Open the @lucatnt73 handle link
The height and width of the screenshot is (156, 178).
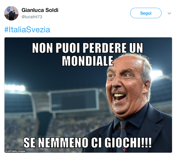[32, 17]
